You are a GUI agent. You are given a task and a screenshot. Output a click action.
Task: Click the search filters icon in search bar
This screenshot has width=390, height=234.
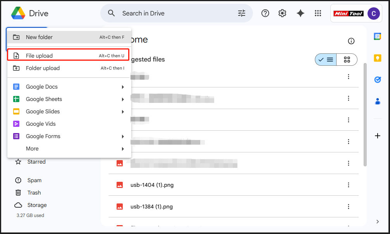tap(241, 13)
